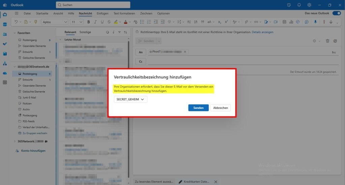Click the blue Senden button in dialog
The height and width of the screenshot is (185, 345).
coord(198,108)
